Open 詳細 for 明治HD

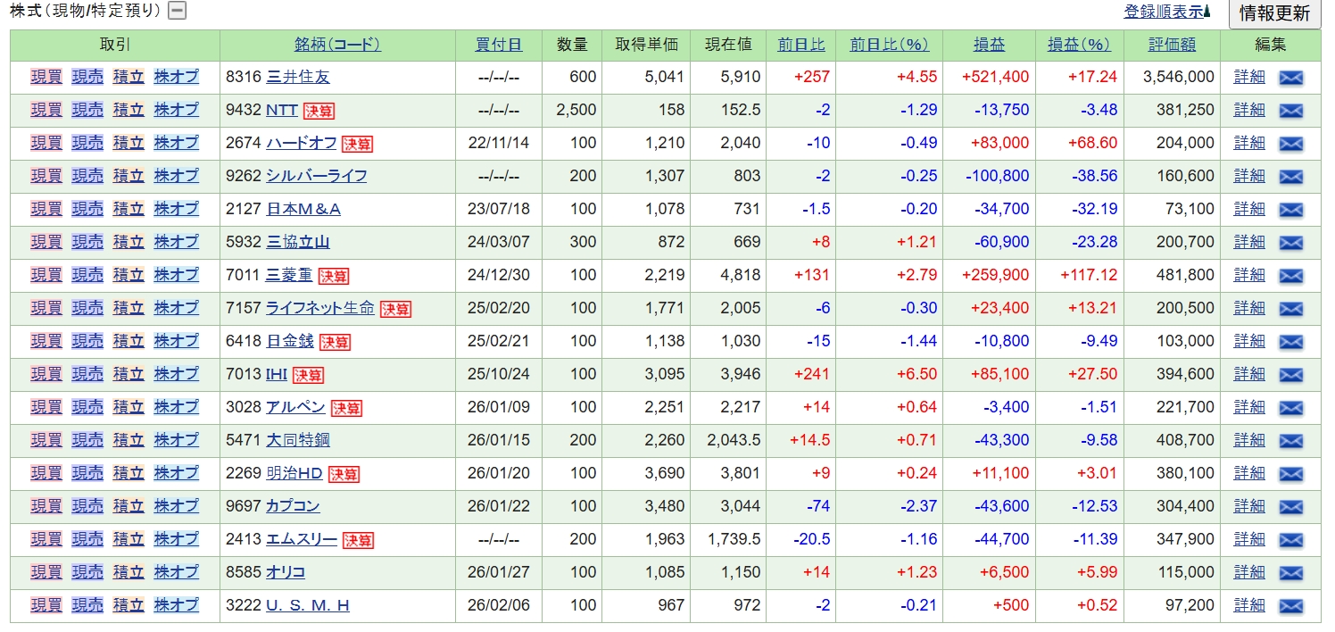[x=1249, y=473]
